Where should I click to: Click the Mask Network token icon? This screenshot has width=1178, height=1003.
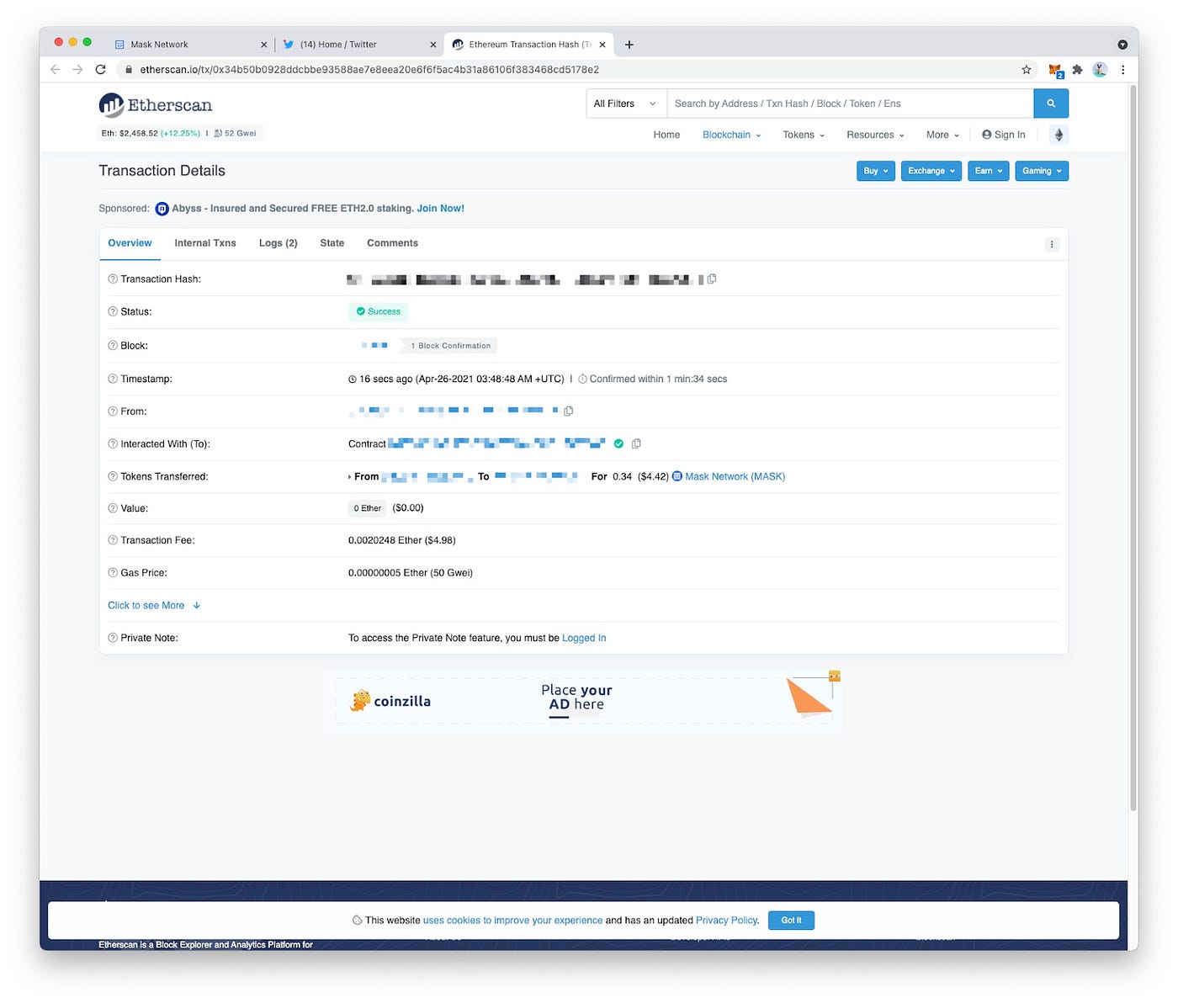pyautogui.click(x=677, y=476)
